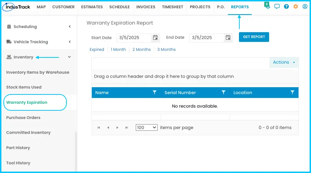Open the user profile icon
Viewport: 311px width, 173px height.
pyautogui.click(x=305, y=7)
